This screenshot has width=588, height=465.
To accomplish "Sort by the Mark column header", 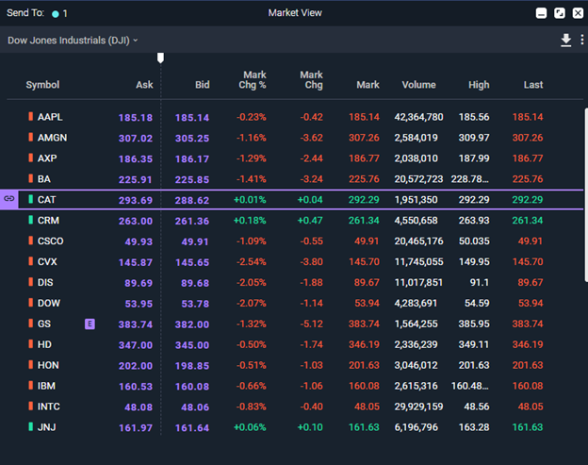I will pos(367,85).
